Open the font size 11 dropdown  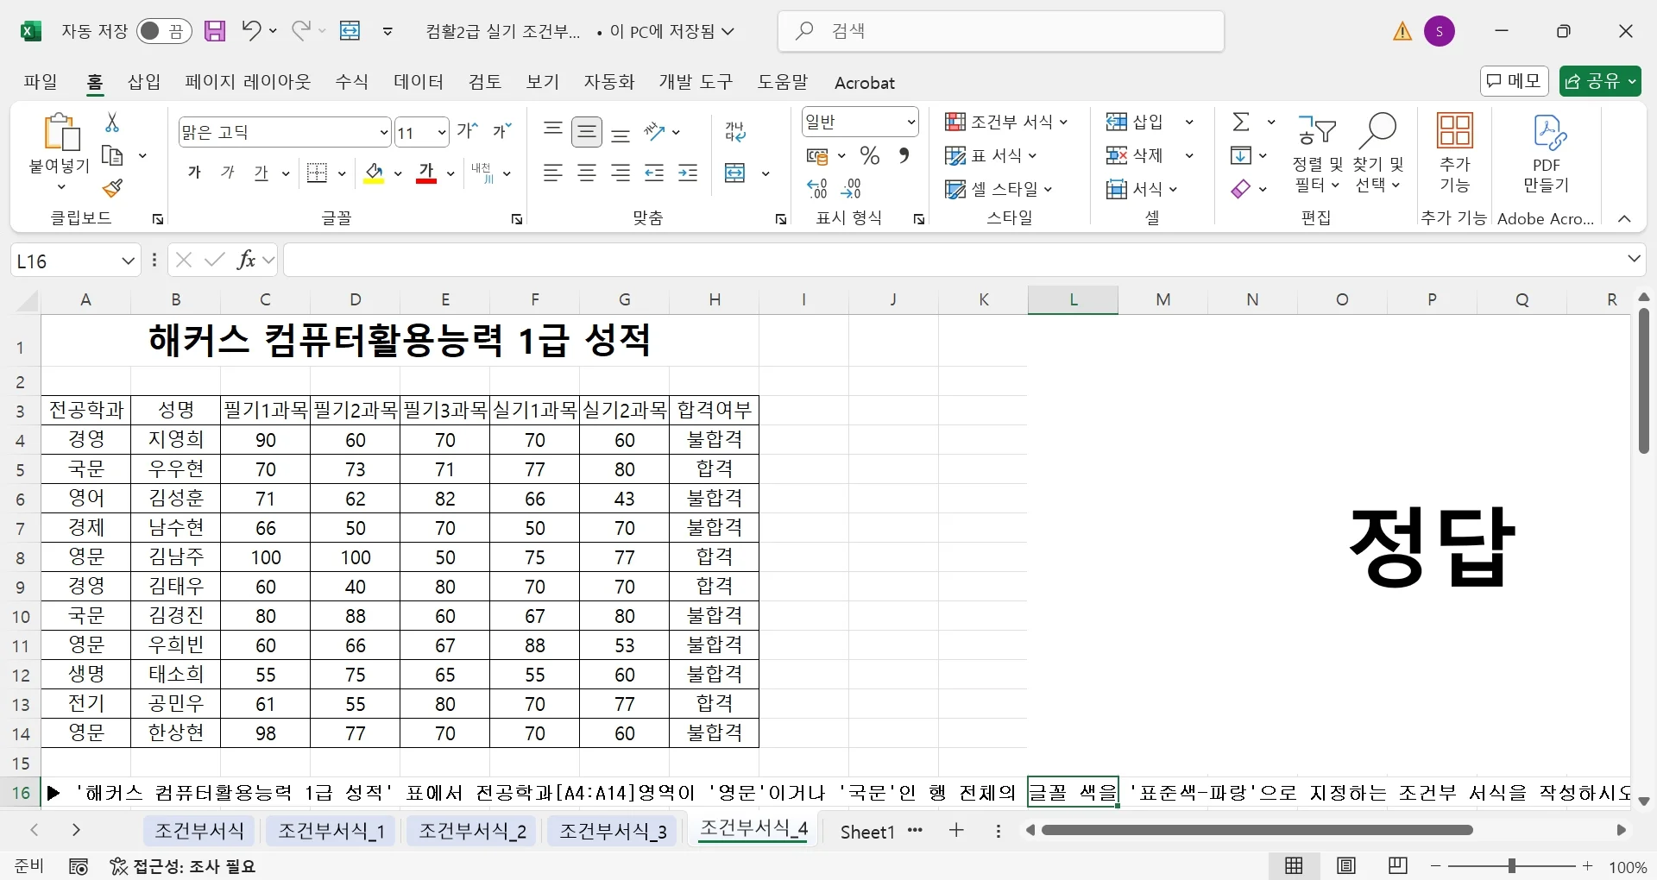[x=442, y=132]
